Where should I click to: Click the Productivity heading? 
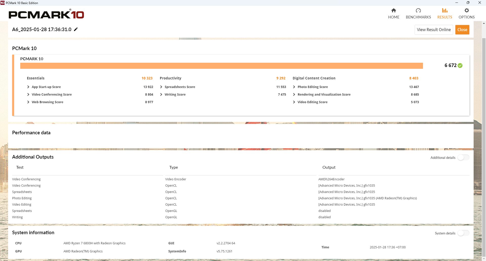click(x=170, y=78)
